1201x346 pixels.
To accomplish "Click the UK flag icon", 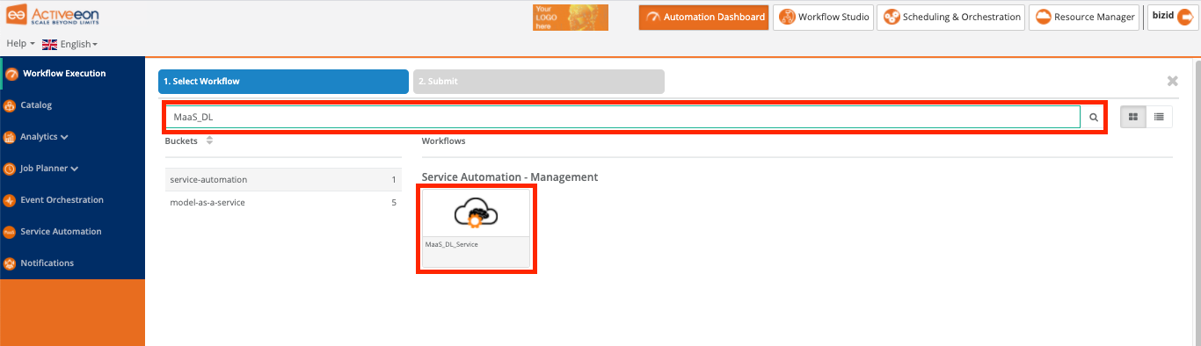I will tap(49, 44).
